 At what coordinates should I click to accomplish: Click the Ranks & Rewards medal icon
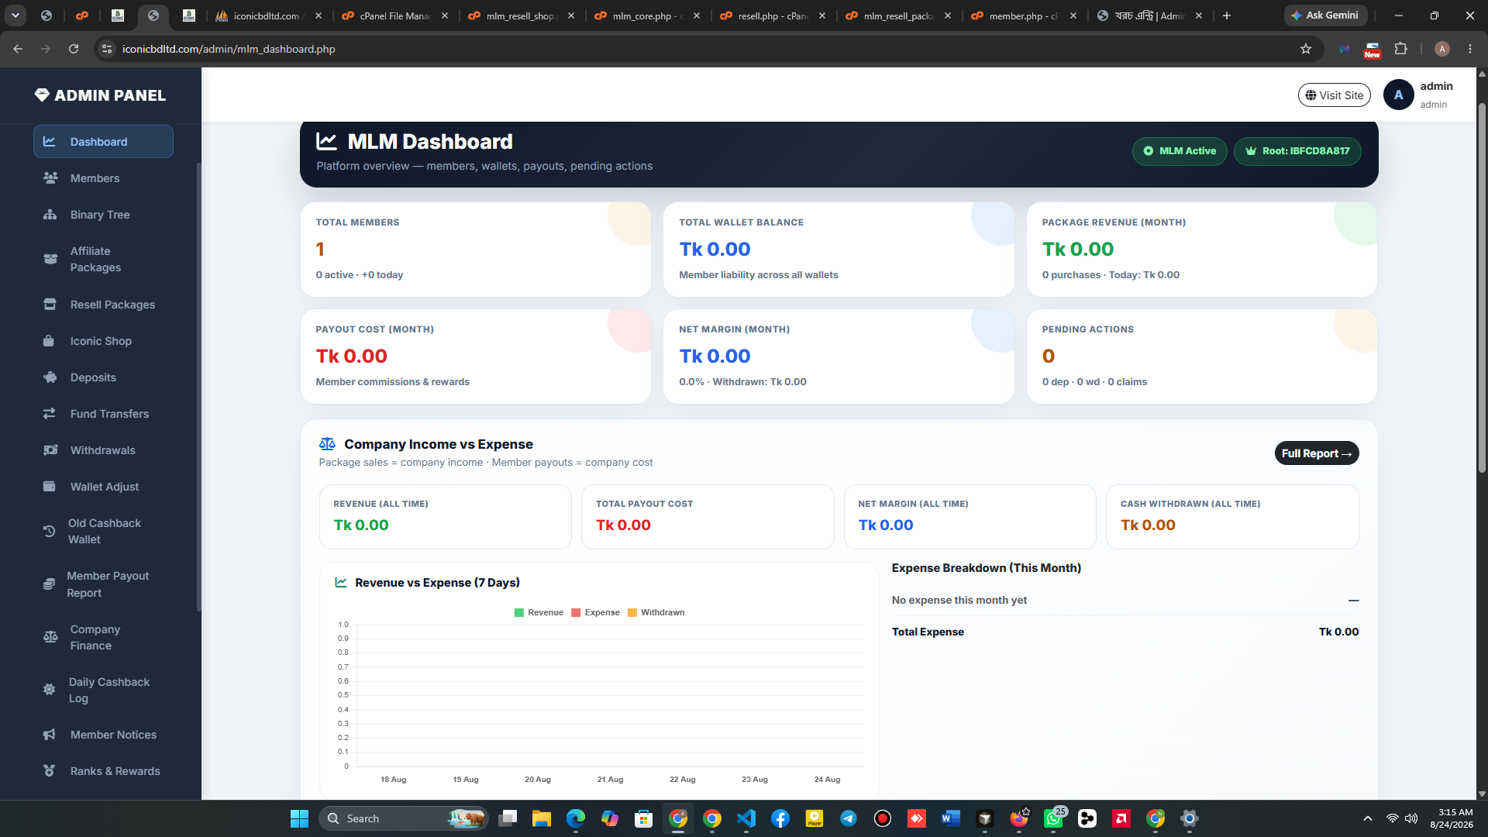(x=50, y=771)
